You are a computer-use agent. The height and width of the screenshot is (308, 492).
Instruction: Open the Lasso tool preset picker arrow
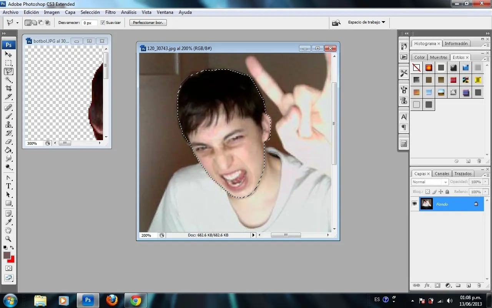17,23
